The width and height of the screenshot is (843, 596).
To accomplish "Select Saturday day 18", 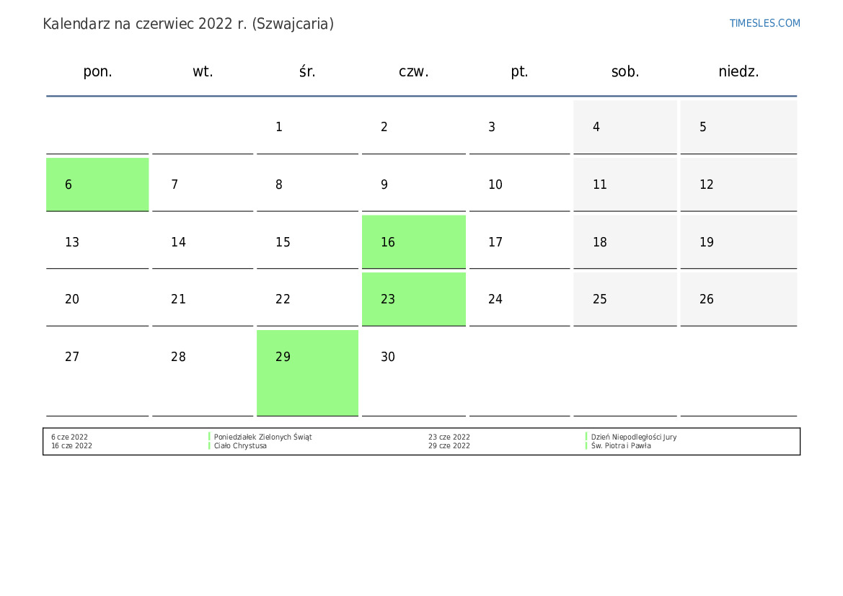I will click(624, 242).
